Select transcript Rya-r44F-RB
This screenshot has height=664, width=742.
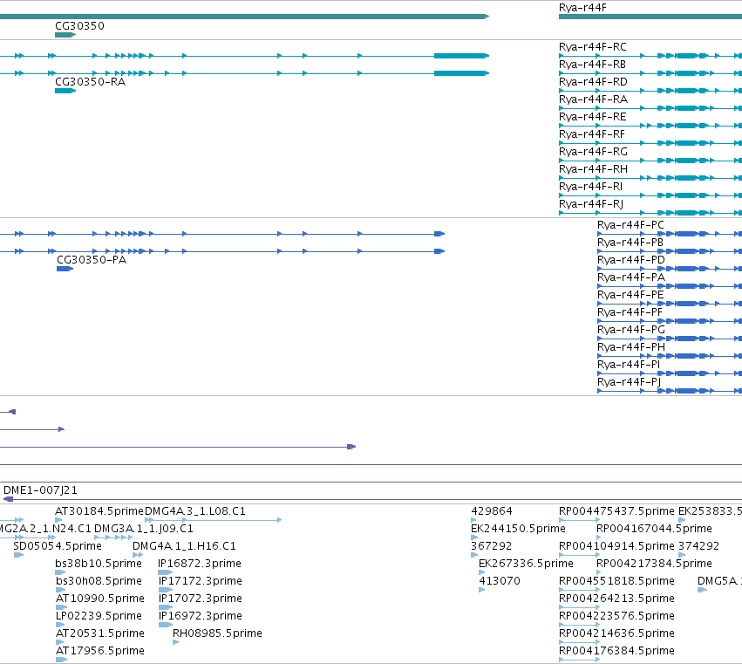coord(592,65)
